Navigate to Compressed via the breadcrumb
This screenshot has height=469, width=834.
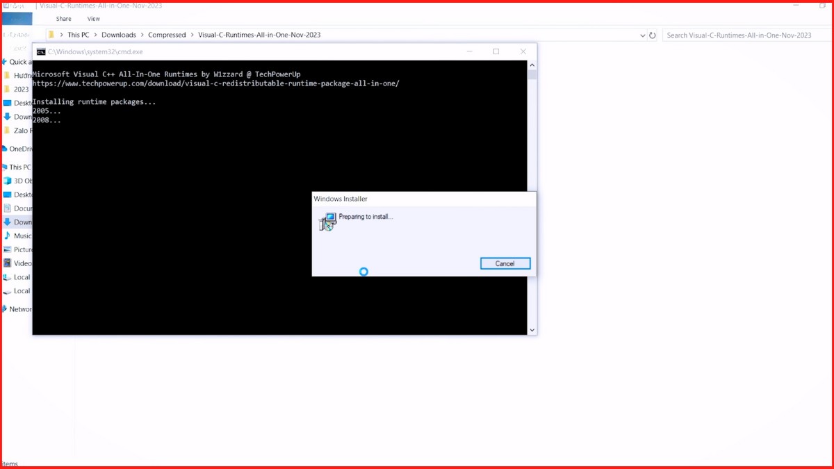(x=167, y=34)
